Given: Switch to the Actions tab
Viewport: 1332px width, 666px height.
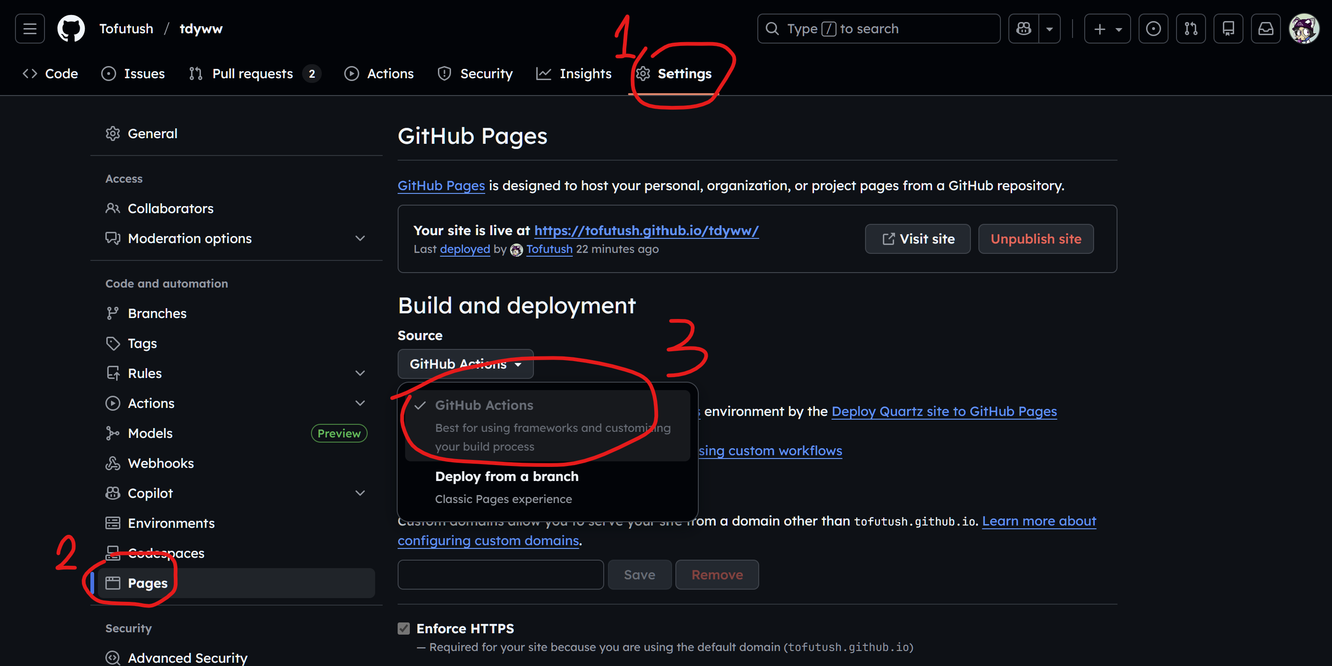Looking at the screenshot, I should tap(379, 74).
